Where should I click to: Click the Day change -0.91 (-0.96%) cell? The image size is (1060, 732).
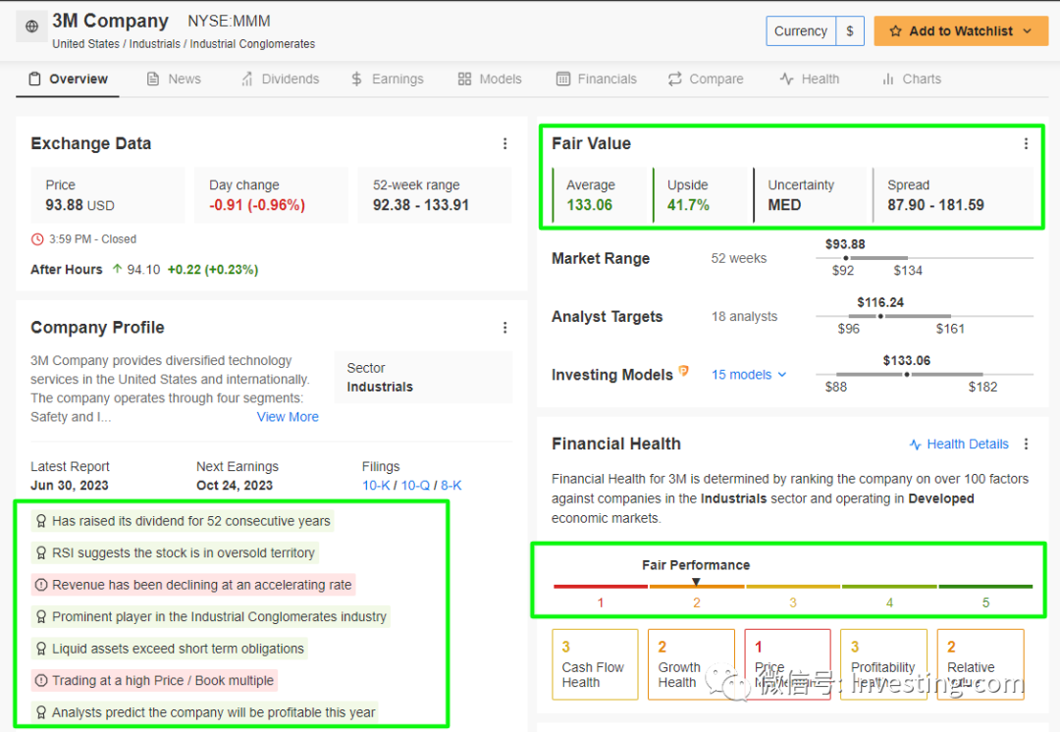coord(271,195)
